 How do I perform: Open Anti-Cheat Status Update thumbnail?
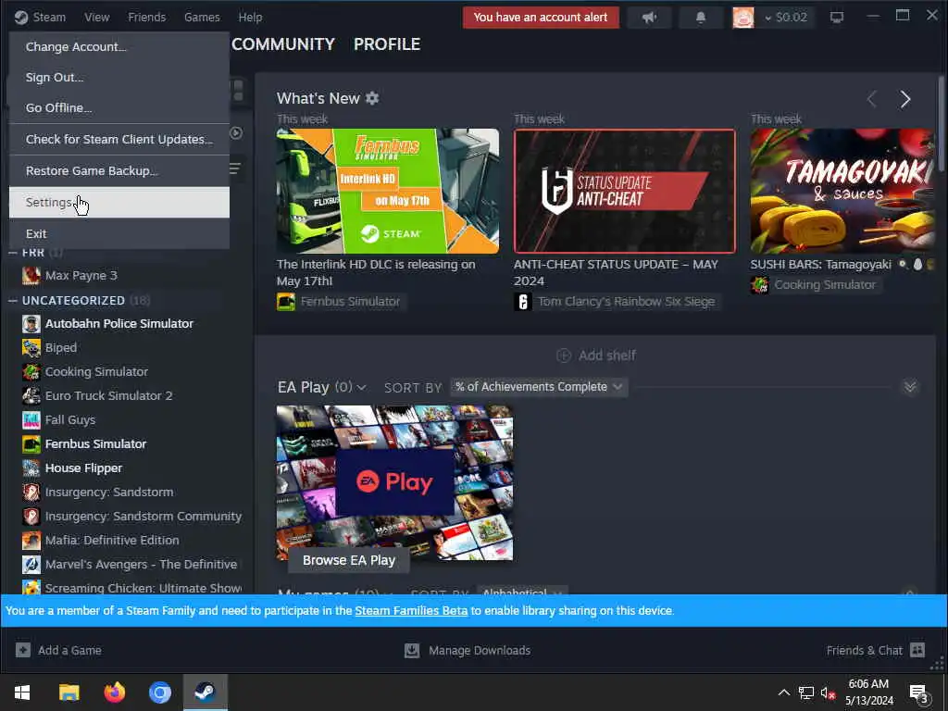pyautogui.click(x=625, y=191)
